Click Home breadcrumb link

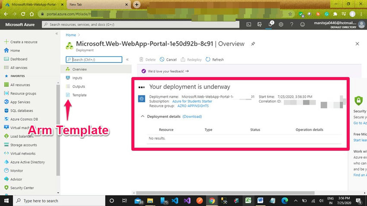click(x=71, y=35)
